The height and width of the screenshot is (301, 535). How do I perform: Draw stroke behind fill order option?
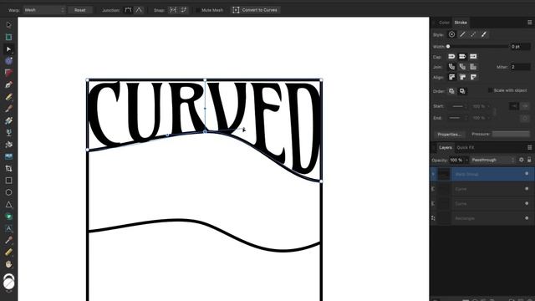(451, 91)
